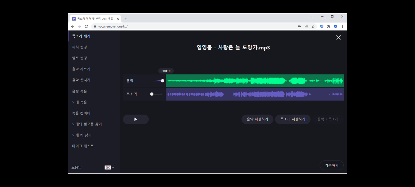Go back to the previous page
The width and height of the screenshot is (415, 187).
72,27
